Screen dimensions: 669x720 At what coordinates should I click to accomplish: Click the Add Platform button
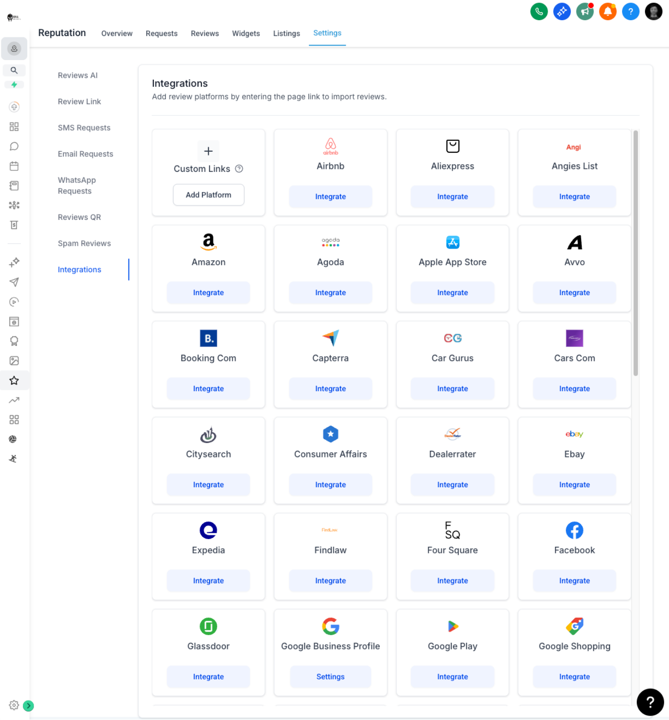coord(208,195)
